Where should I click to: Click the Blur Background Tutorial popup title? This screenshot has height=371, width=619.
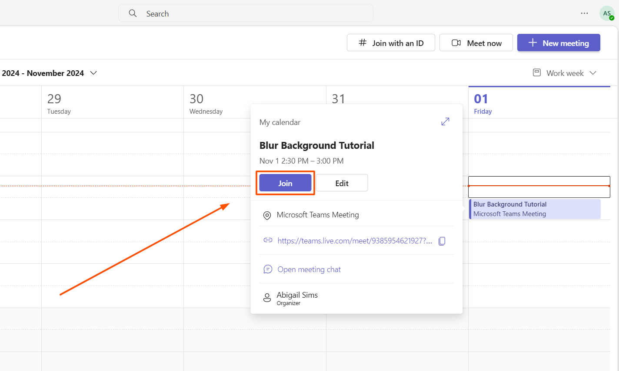point(317,145)
